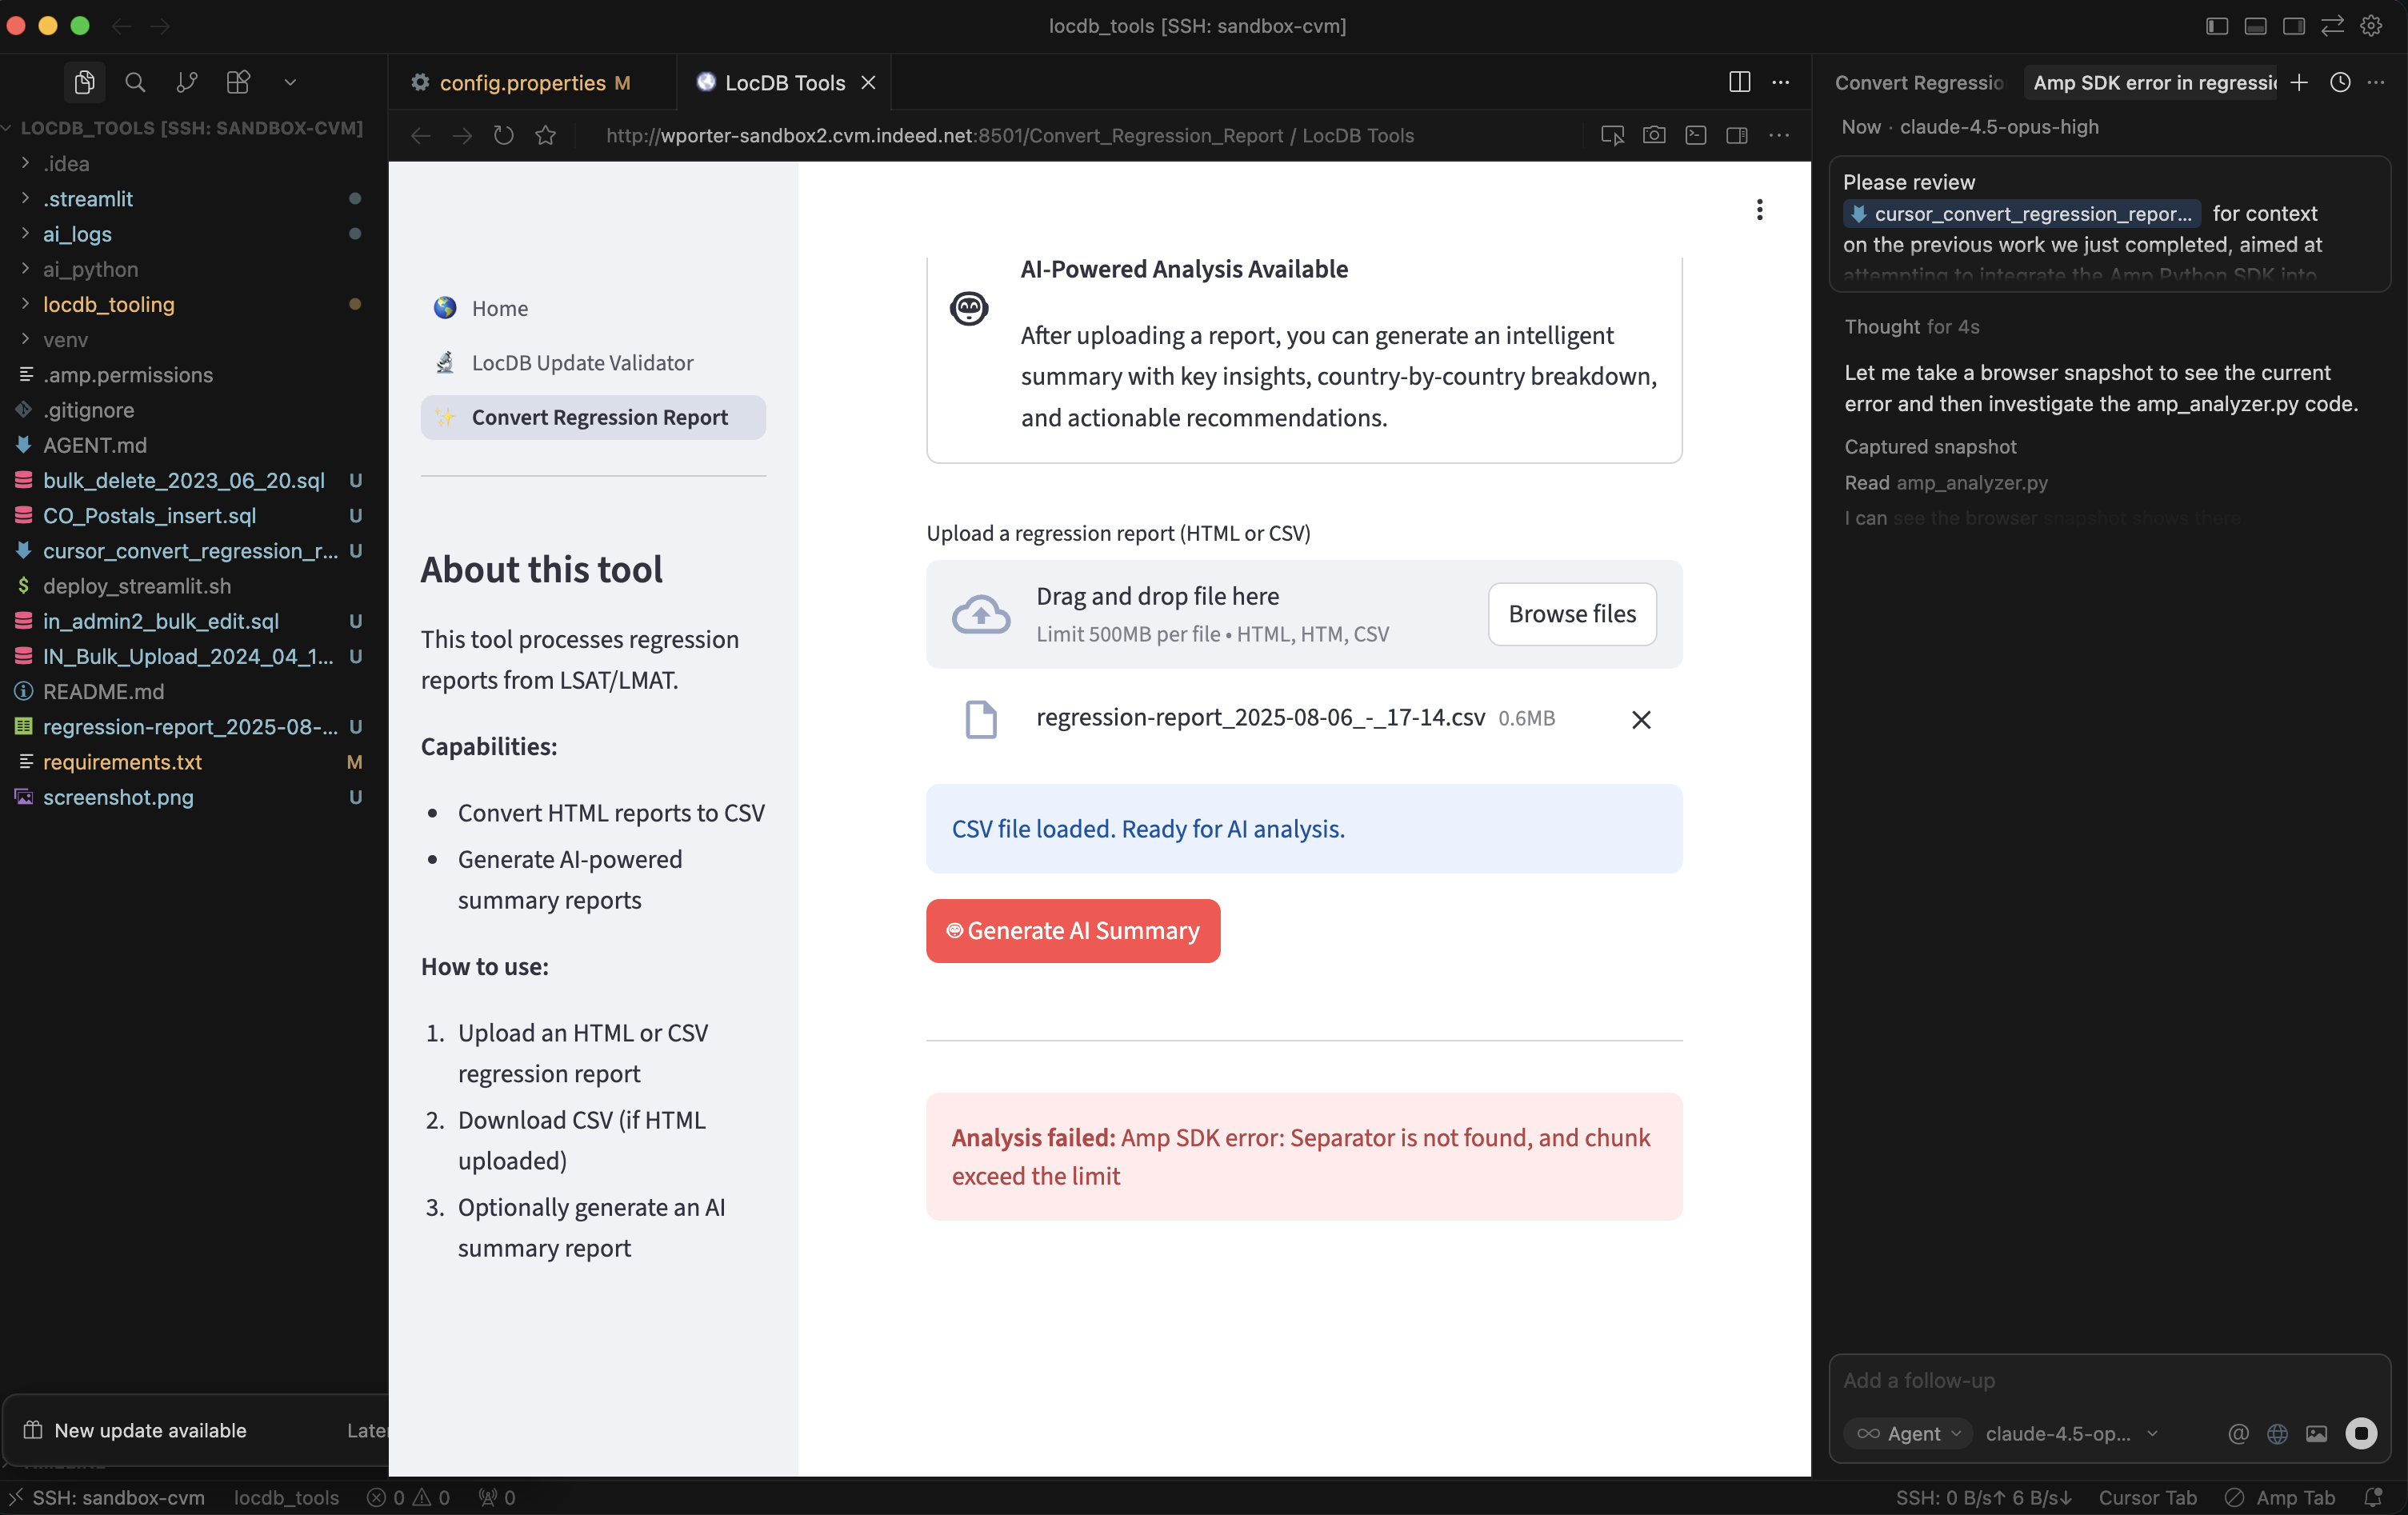Screen dimensions: 2408x1515
Task: Click the Add a follow-up field
Action: (2100, 1380)
